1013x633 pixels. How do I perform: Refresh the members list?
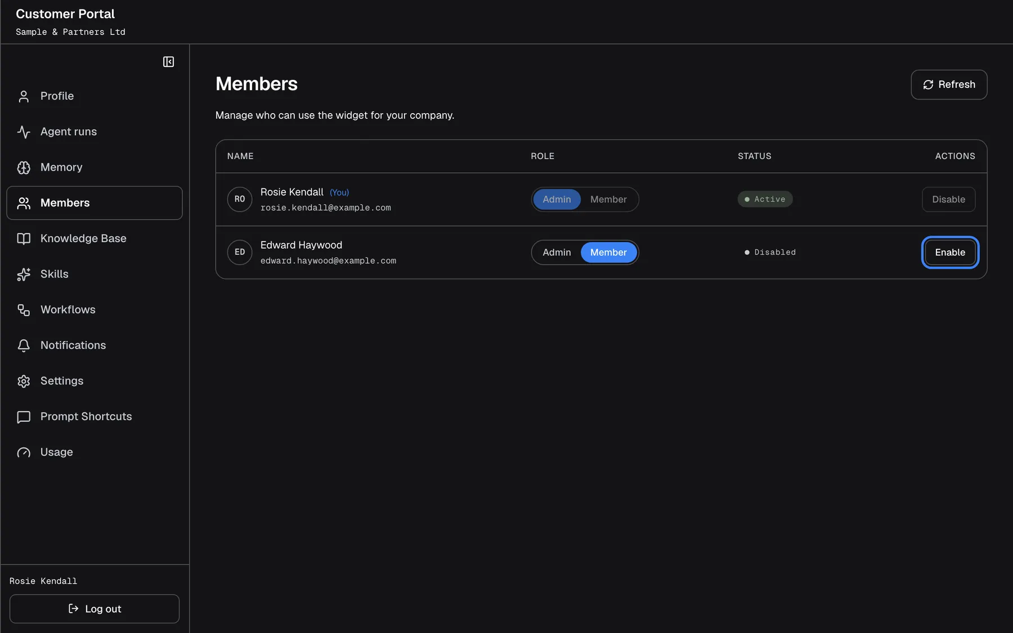click(949, 84)
